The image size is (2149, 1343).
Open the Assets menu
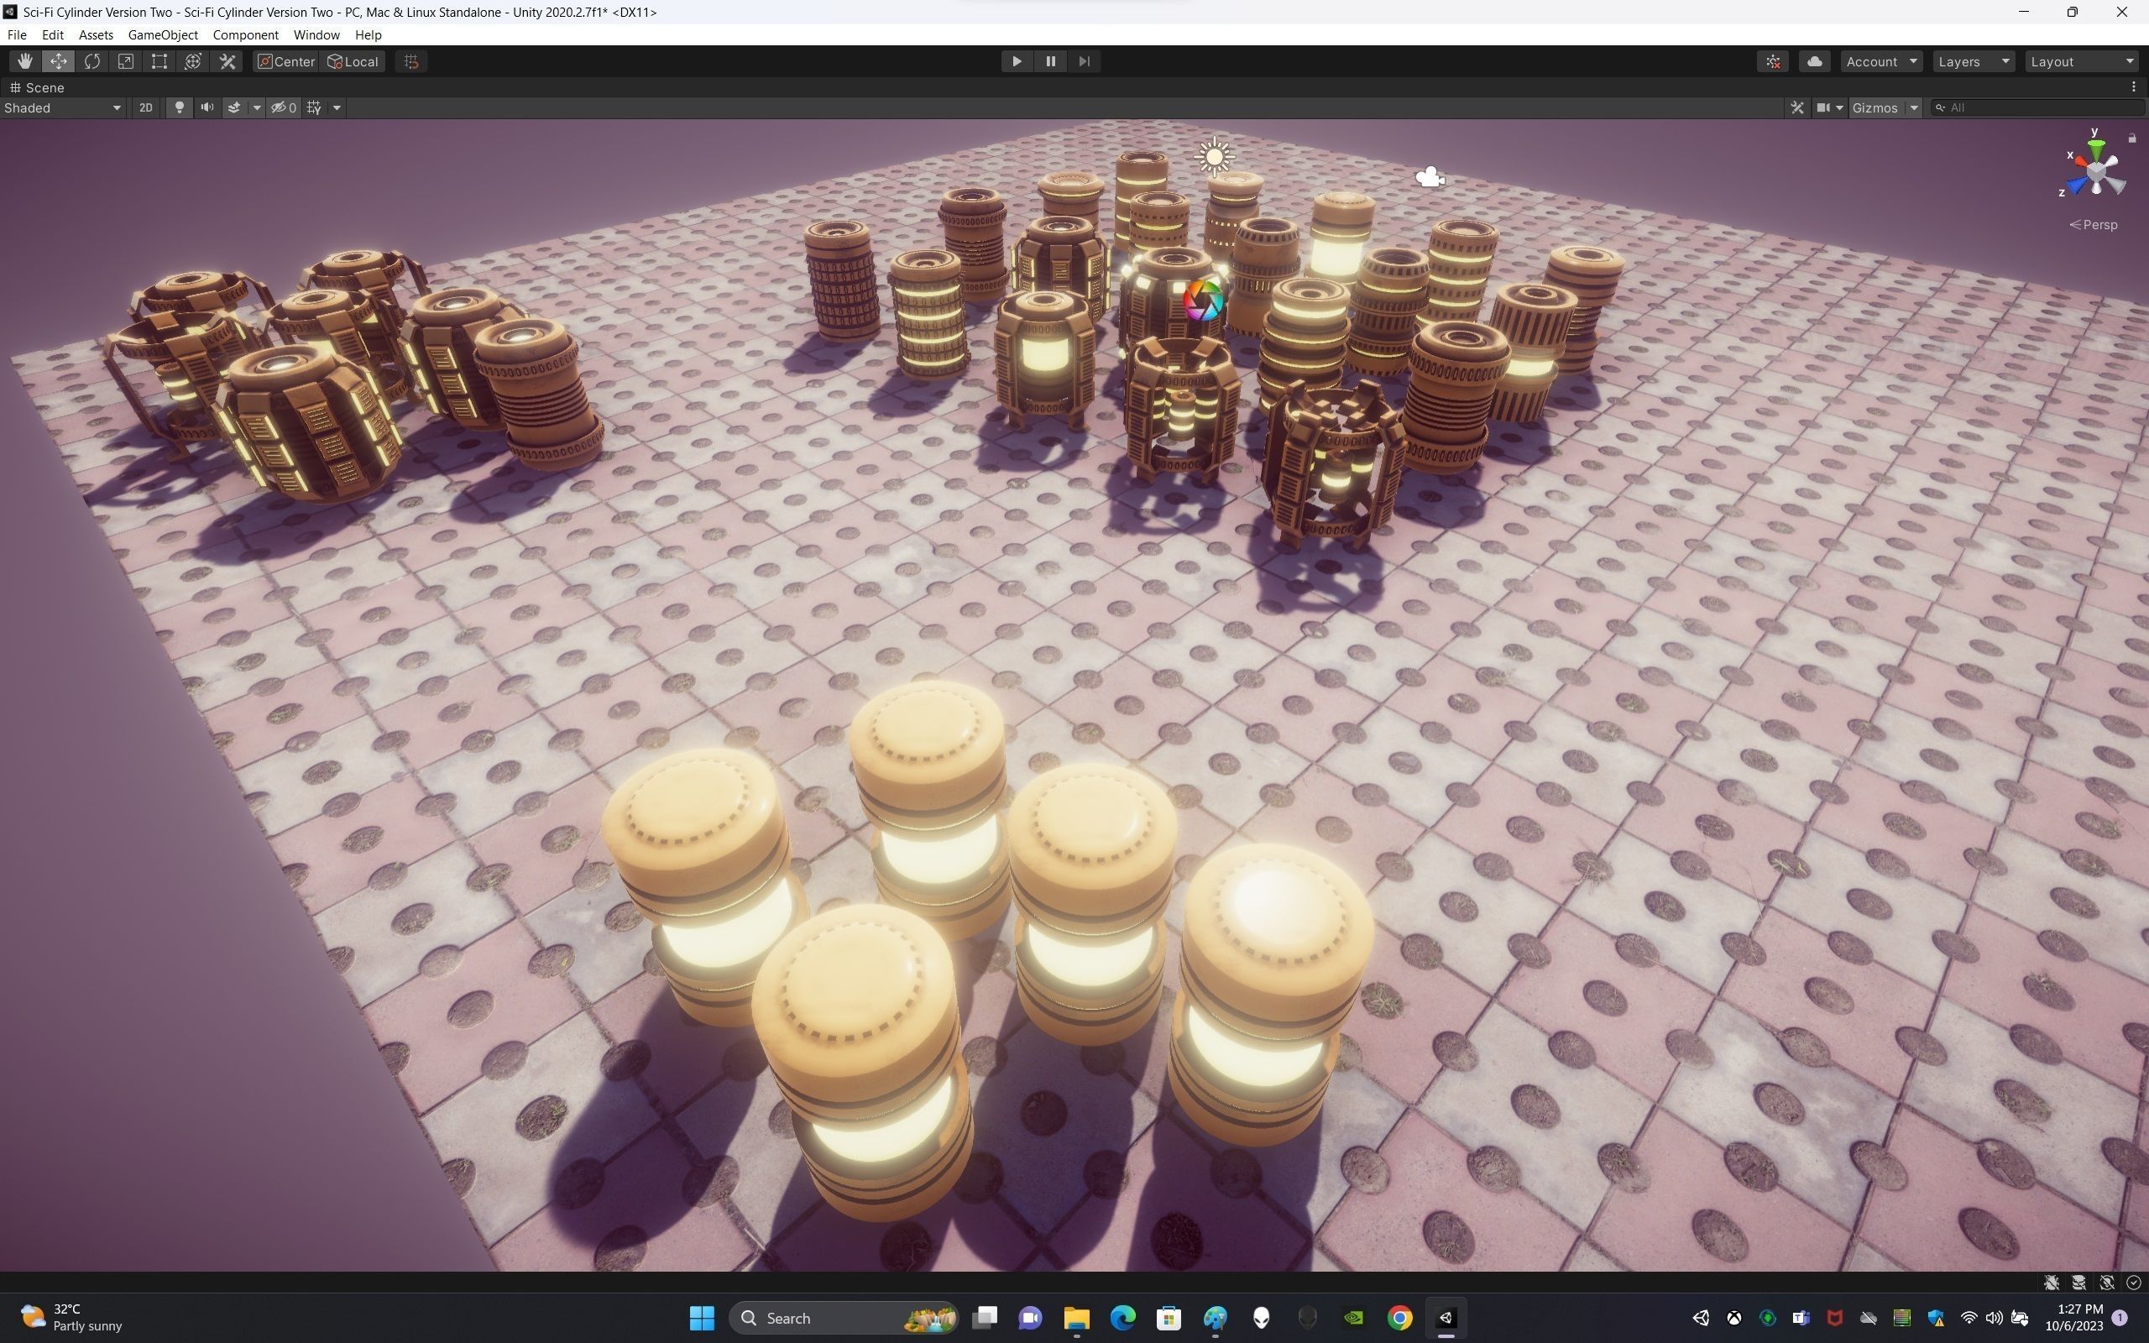[96, 34]
